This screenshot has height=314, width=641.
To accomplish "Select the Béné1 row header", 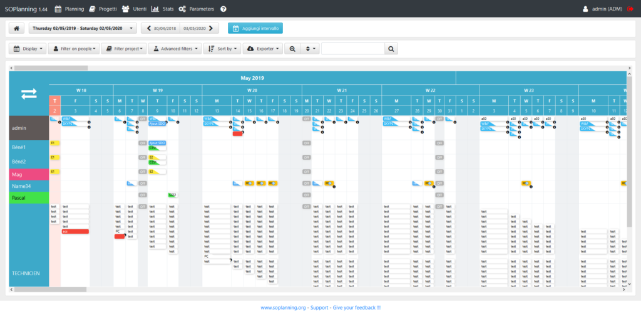I will click(29, 147).
